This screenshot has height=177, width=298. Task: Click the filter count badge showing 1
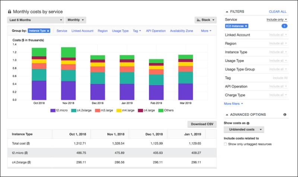(x=284, y=26)
